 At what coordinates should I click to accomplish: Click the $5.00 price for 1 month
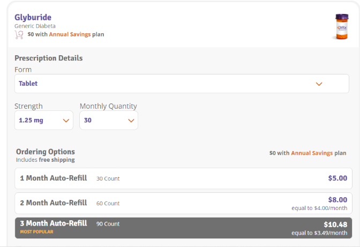pyautogui.click(x=337, y=178)
